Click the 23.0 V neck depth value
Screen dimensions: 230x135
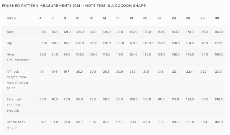(218, 72)
